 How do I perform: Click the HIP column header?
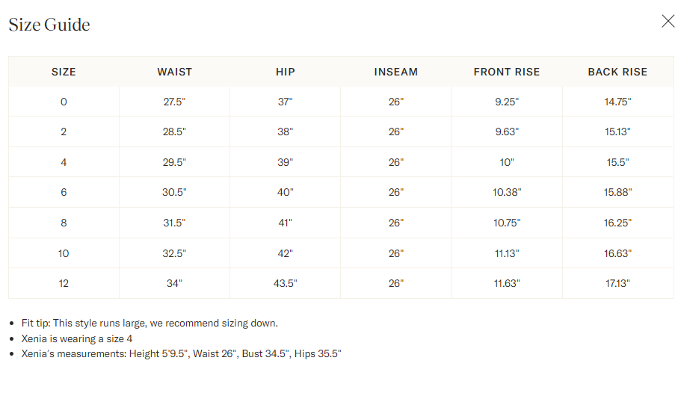click(286, 72)
